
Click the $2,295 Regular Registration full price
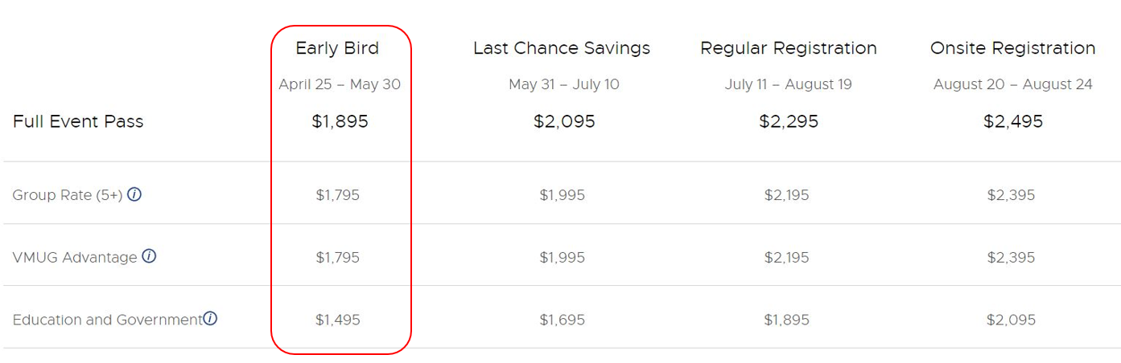point(789,121)
